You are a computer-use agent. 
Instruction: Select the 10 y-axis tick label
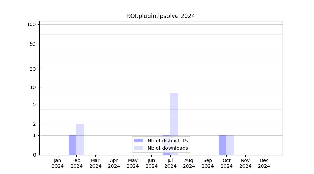pyautogui.click(x=32, y=87)
